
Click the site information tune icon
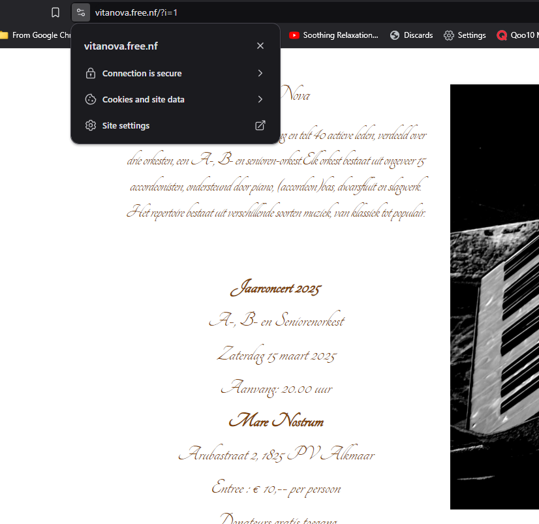[x=80, y=12]
